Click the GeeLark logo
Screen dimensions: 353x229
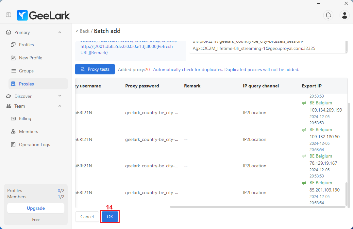coord(43,15)
